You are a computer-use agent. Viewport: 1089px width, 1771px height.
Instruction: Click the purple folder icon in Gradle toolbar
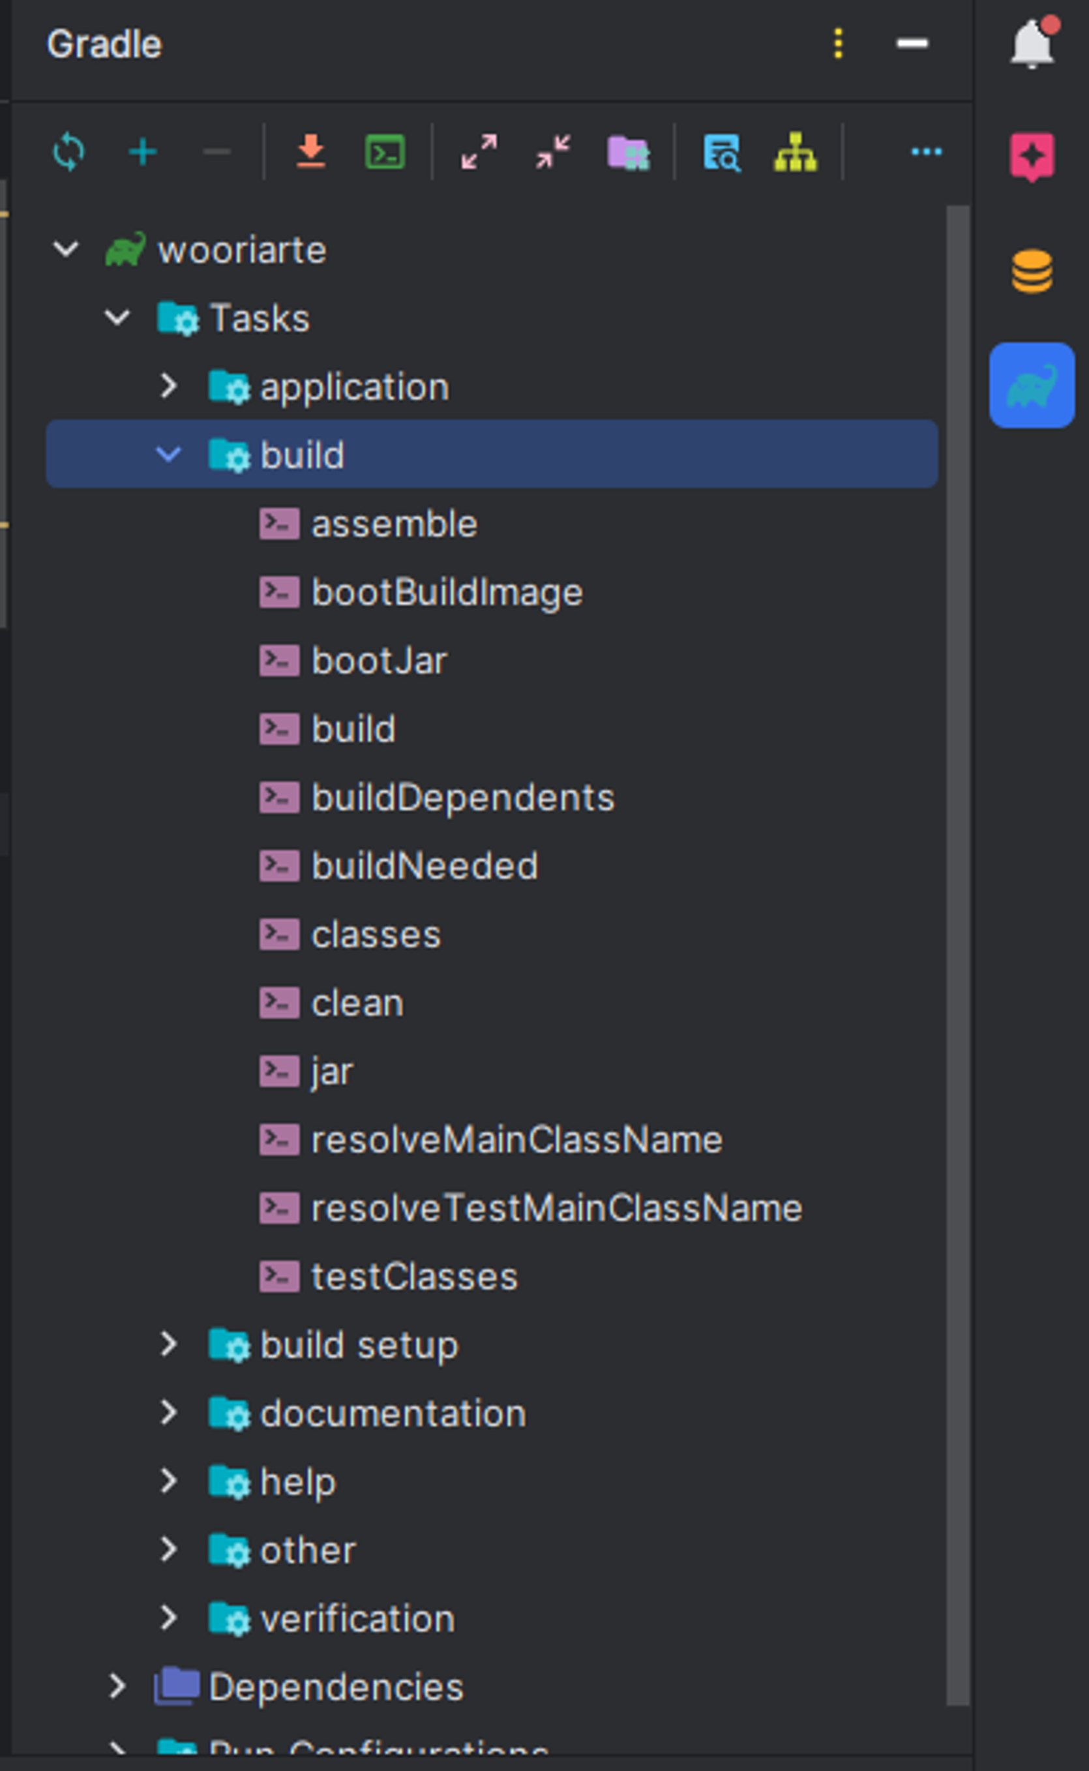click(x=629, y=153)
